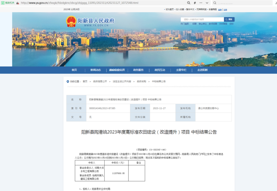
Task: Expand the address bar dropdown chevron
Action: click(x=207, y=3)
